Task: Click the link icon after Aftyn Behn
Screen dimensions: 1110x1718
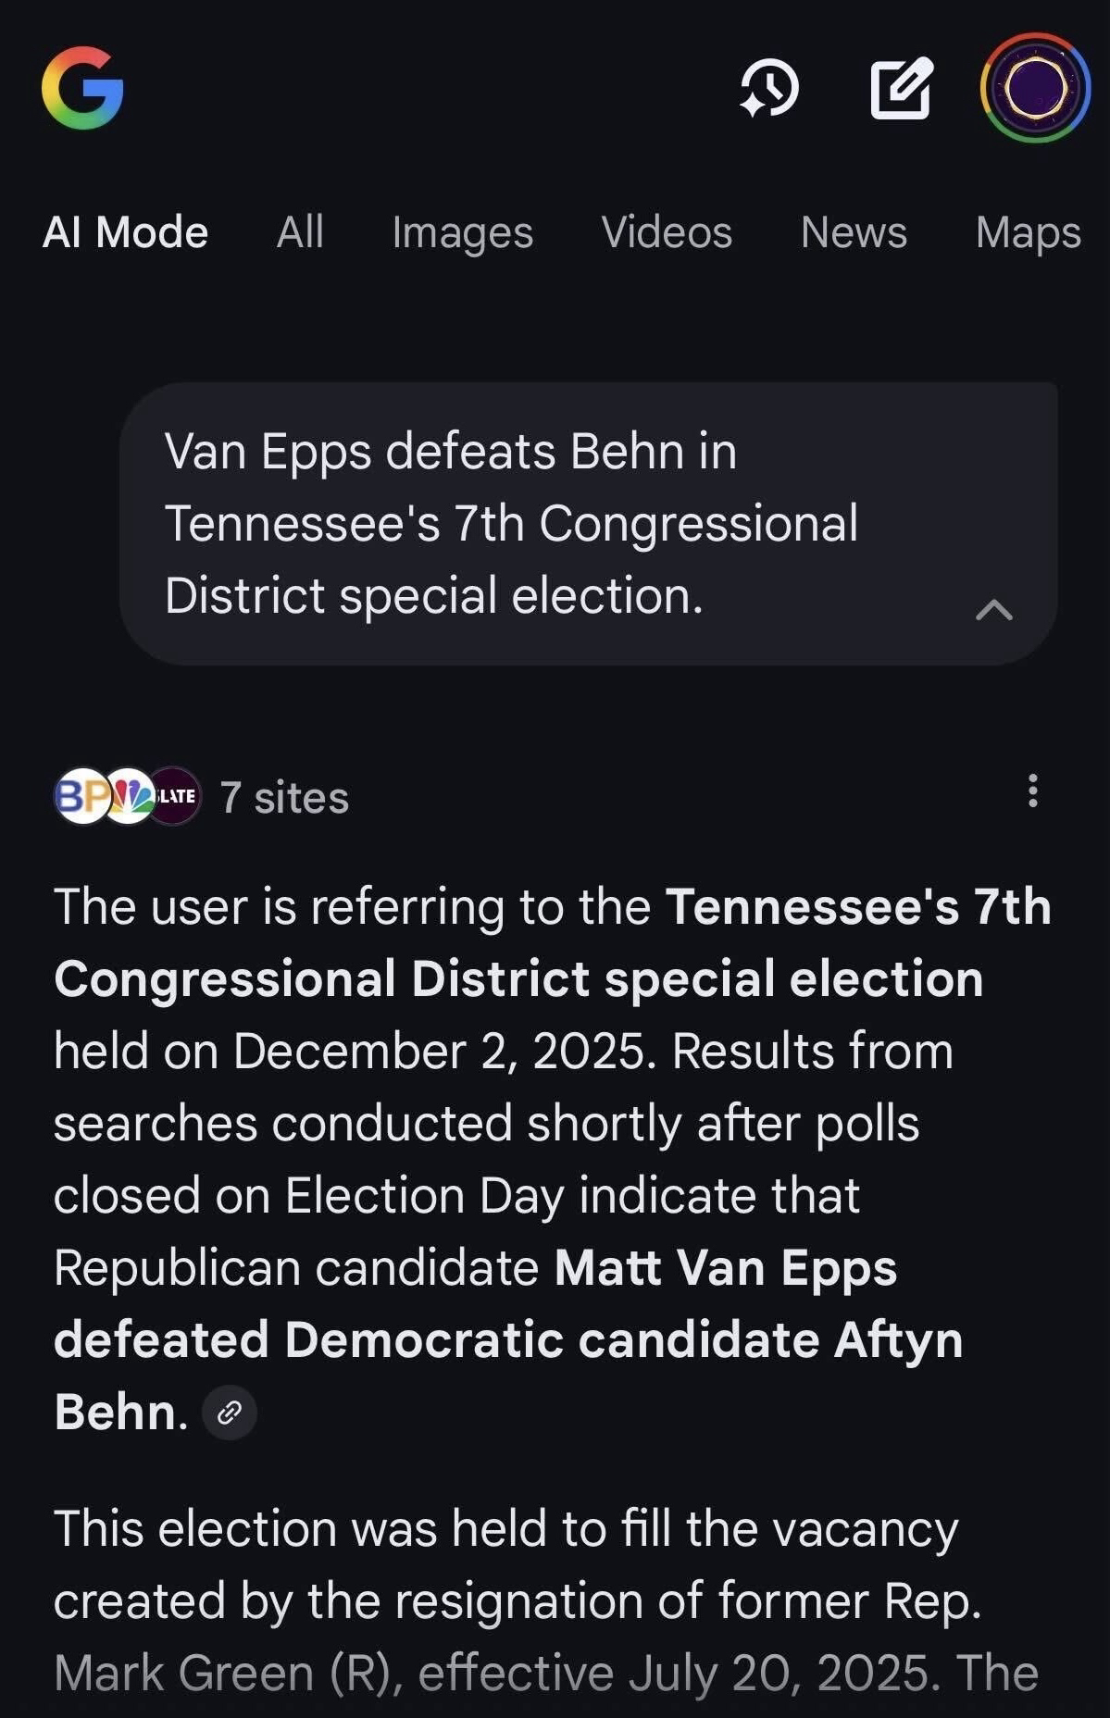Action: tap(230, 1413)
